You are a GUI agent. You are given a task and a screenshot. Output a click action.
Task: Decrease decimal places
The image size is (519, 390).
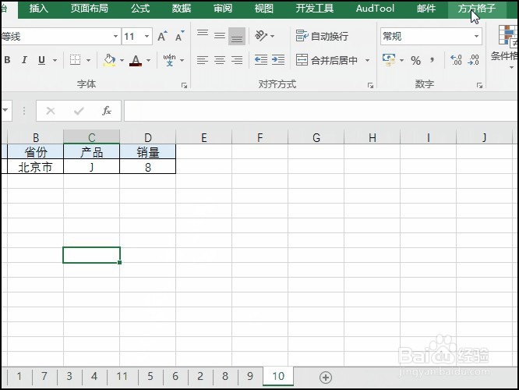click(x=473, y=60)
